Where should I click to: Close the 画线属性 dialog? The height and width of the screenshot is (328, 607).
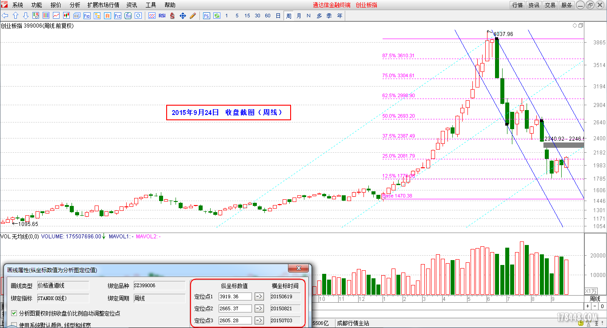pyautogui.click(x=299, y=269)
